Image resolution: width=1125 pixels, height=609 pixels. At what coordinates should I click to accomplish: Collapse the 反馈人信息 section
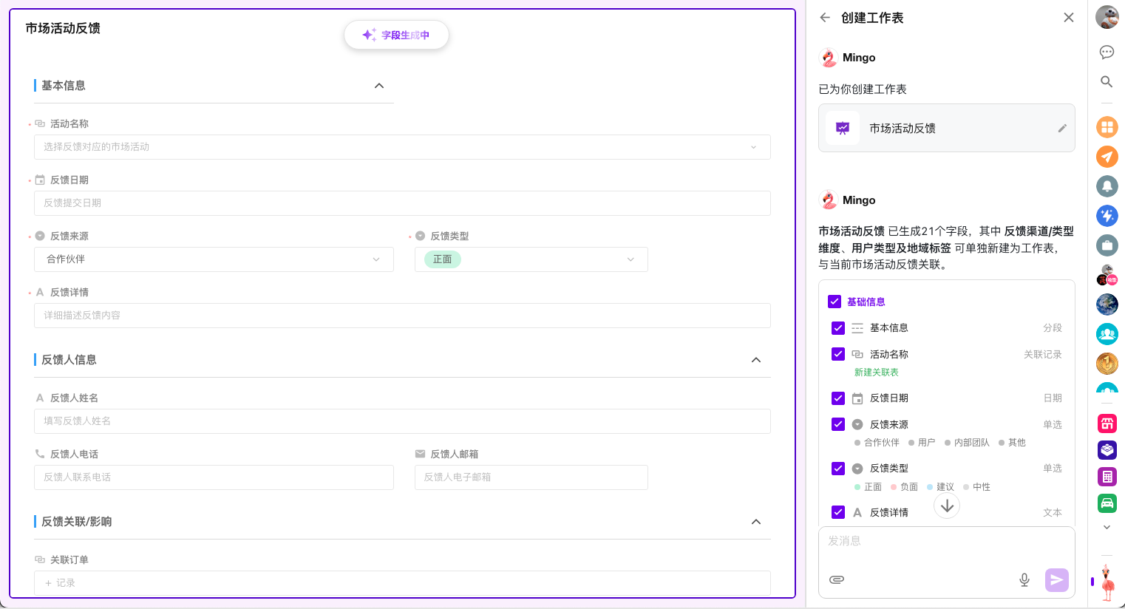click(756, 360)
